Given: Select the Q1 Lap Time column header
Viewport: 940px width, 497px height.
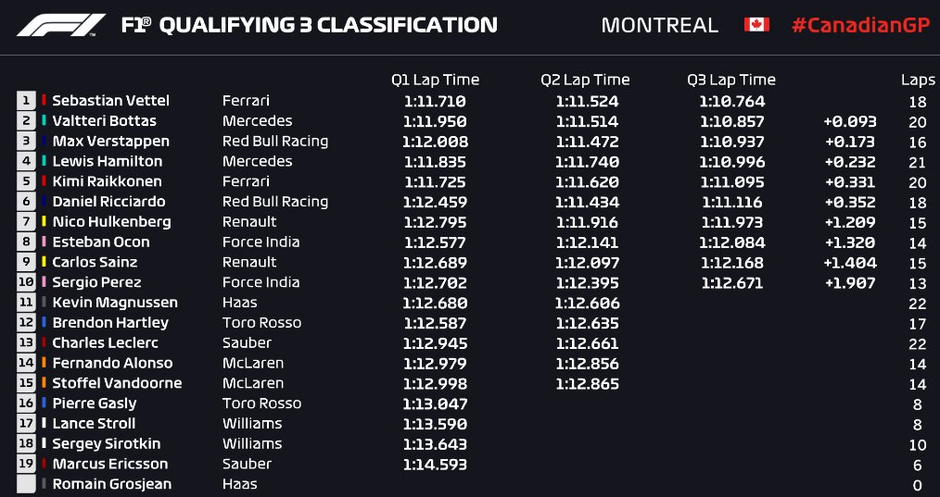Looking at the screenshot, I should click(x=435, y=80).
